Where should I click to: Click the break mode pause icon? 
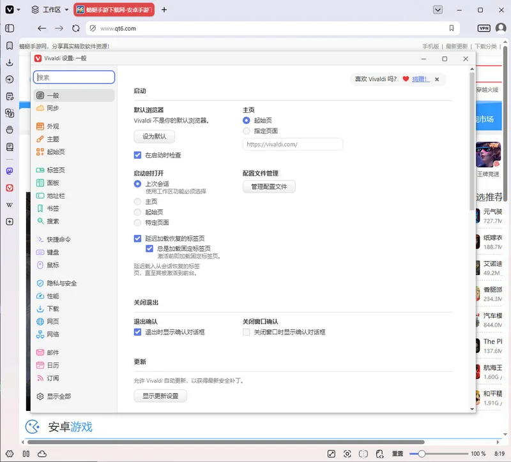point(26,454)
